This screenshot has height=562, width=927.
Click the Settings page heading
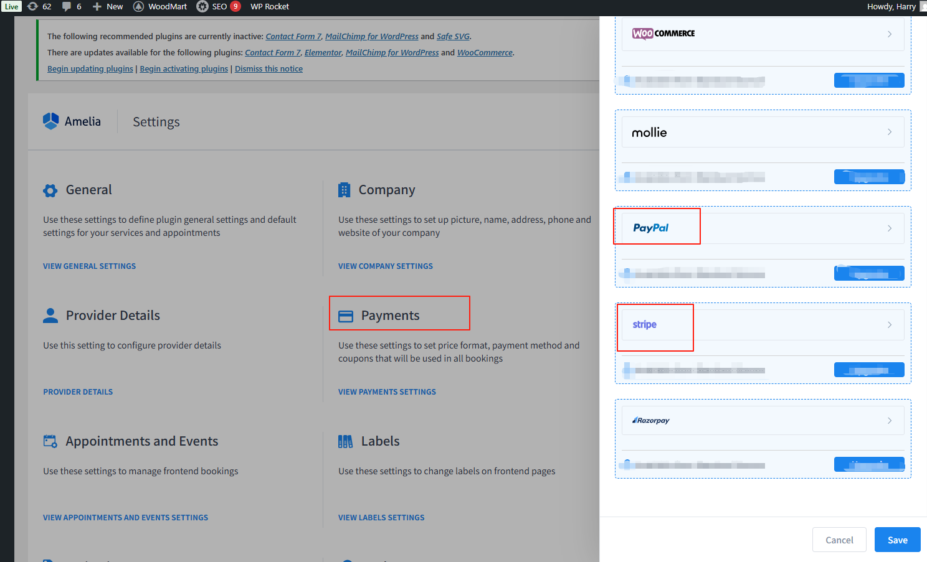(156, 122)
